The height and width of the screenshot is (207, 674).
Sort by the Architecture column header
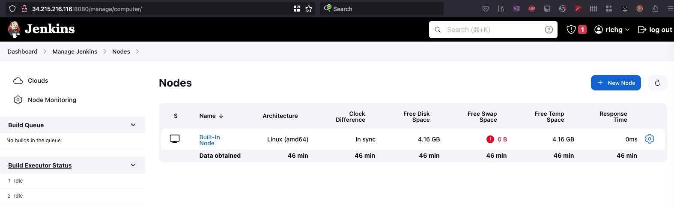(x=280, y=116)
